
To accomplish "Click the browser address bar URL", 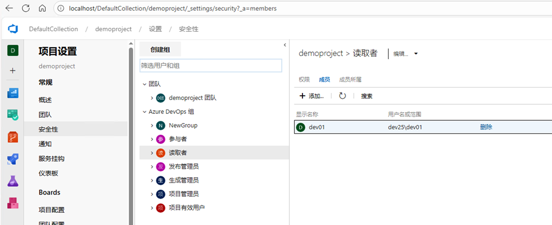I will point(173,9).
